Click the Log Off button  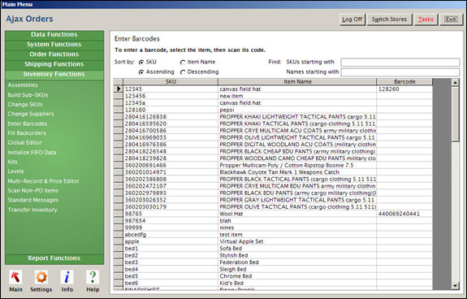pos(352,19)
